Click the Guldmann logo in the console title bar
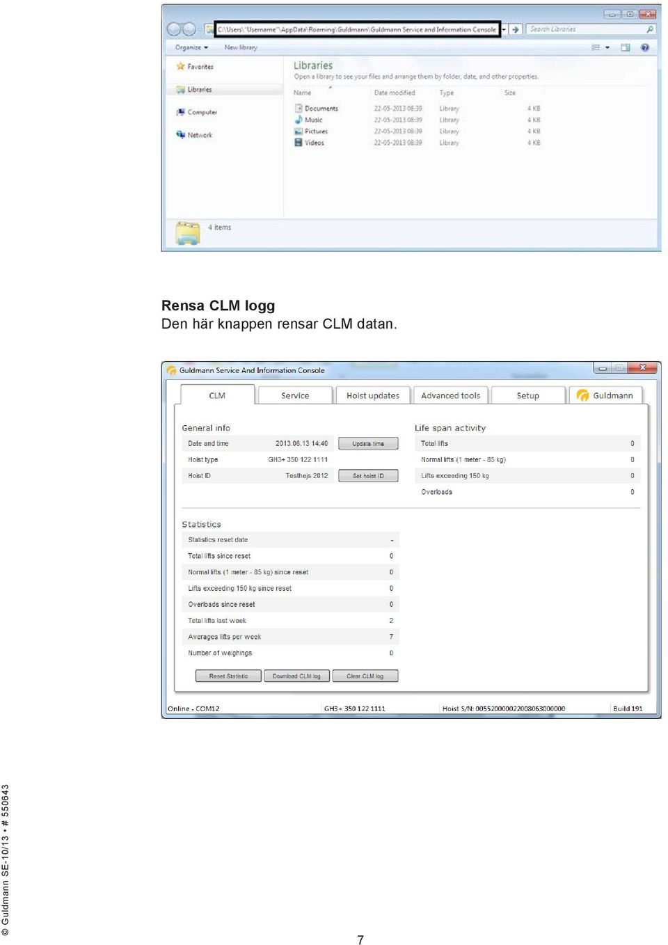Image resolution: width=668 pixels, height=945 pixels. pyautogui.click(x=171, y=370)
